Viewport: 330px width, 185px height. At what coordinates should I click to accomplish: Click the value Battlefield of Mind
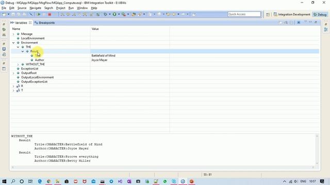point(103,55)
